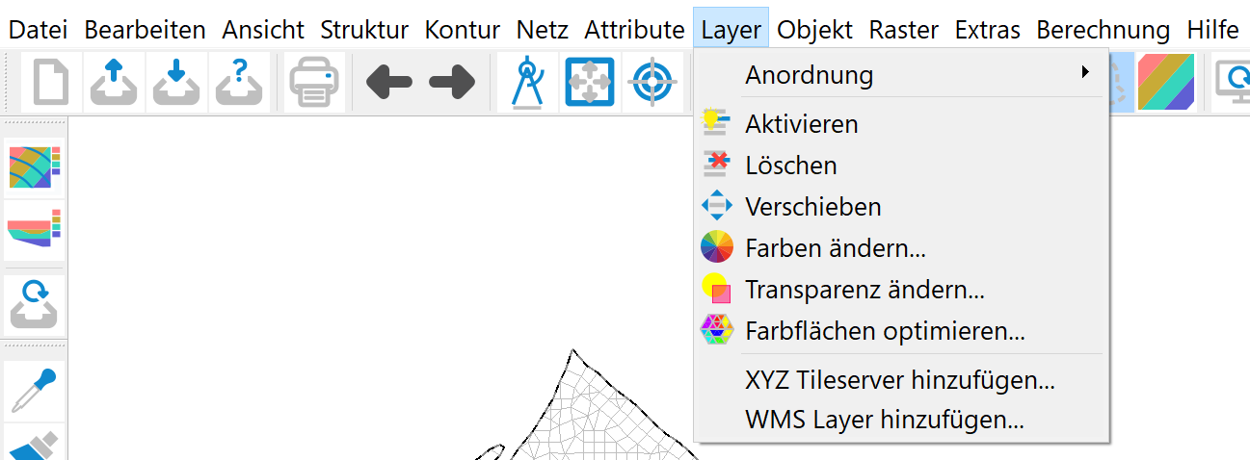Screen dimensions: 1250x460
Task: Click the reload tray icon in sidebar
Action: click(35, 305)
